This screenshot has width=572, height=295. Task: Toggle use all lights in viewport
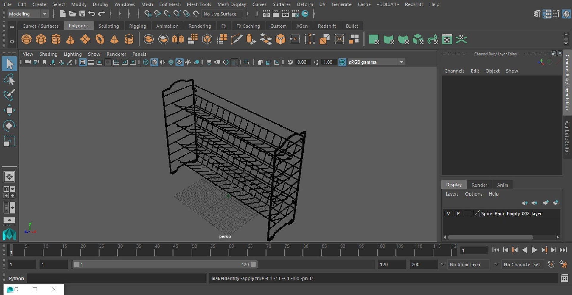[188, 62]
